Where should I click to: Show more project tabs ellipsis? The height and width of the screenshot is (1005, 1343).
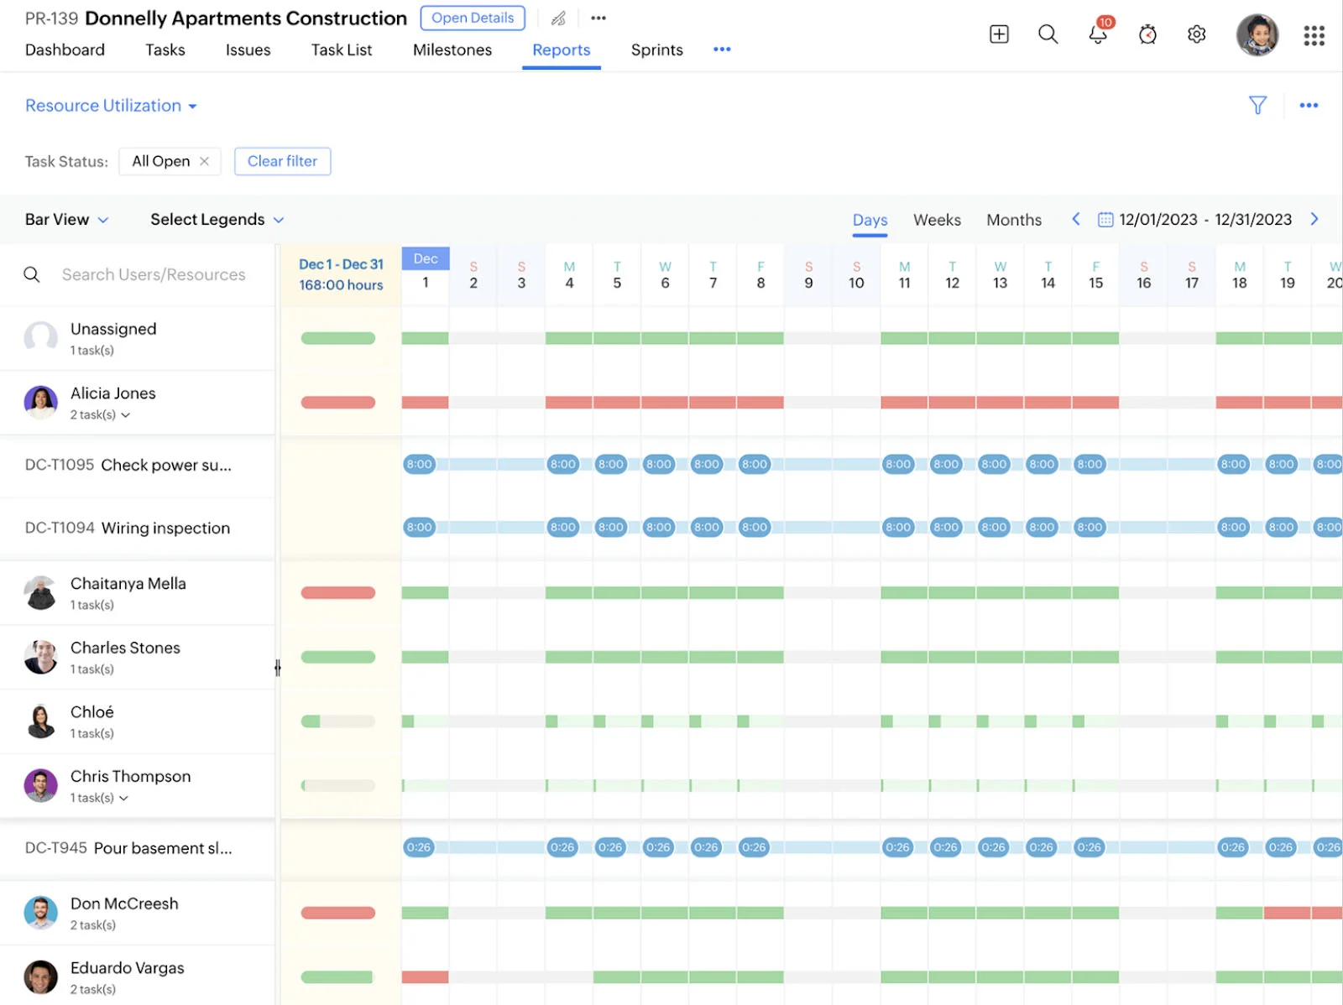(722, 49)
